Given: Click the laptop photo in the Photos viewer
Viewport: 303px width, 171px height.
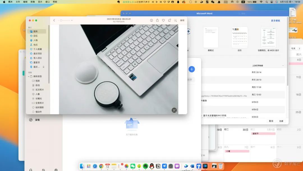Looking at the screenshot, I should (118, 69).
